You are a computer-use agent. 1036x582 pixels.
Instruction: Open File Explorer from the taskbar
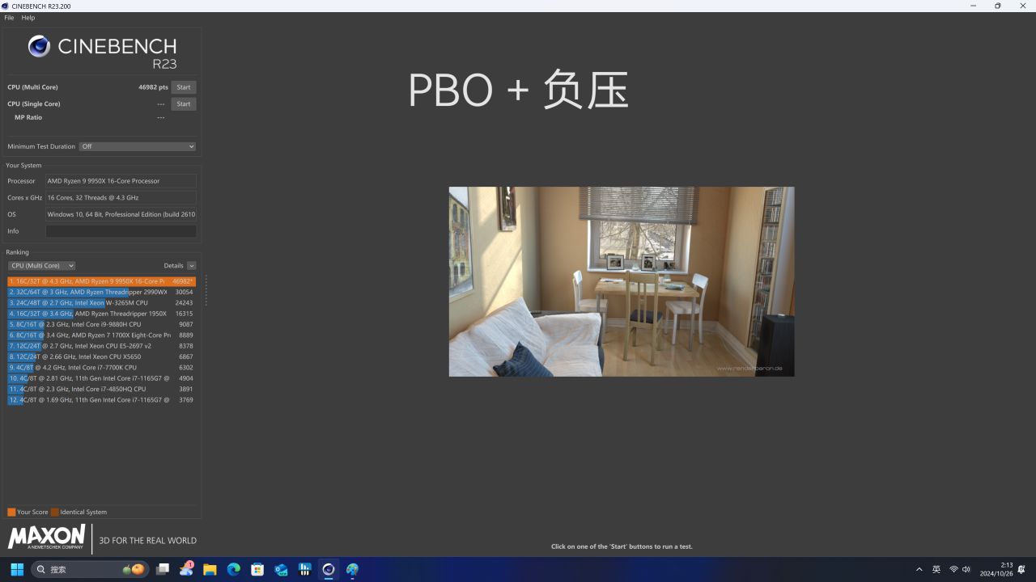pyautogui.click(x=210, y=569)
